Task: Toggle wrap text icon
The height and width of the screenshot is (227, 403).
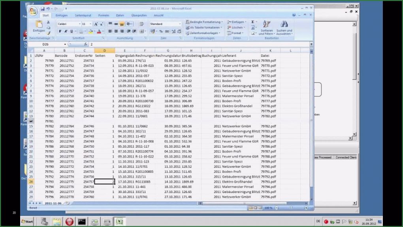Action: (x=141, y=24)
